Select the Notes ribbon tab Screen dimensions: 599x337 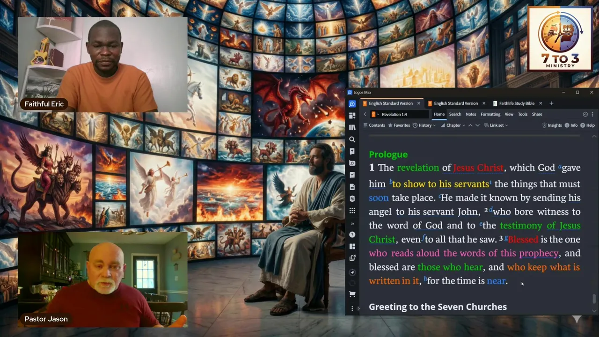tap(471, 114)
